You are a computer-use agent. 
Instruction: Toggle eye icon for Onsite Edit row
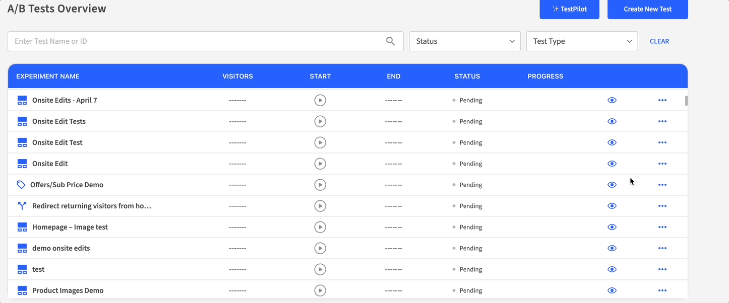point(612,164)
